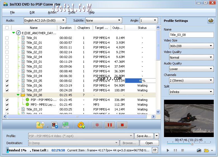This screenshot has width=218, height=157.
Task: Take a snapshot with the camera icon
Action: (x=199, y=151)
